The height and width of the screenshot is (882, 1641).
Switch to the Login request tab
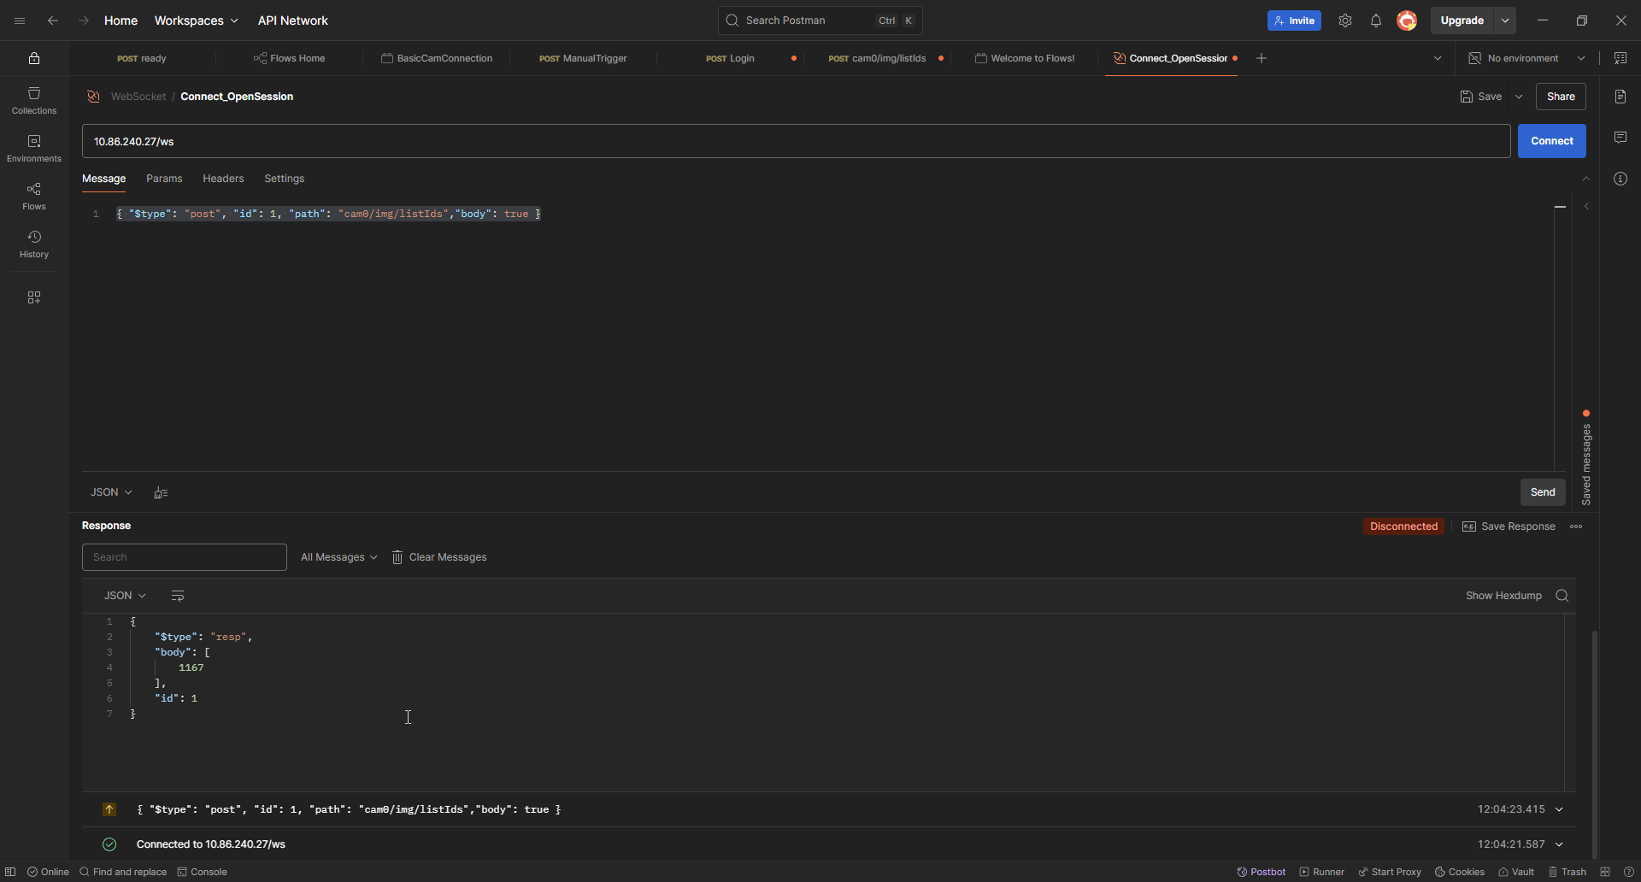coord(731,58)
